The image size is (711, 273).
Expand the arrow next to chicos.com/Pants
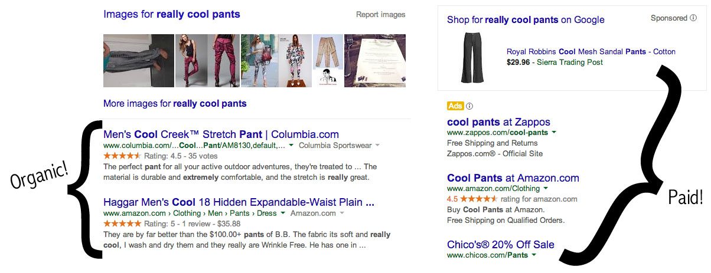(533, 255)
